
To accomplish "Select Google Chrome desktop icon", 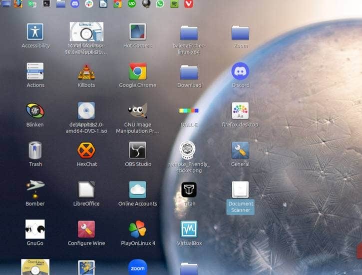I will click(x=138, y=71).
